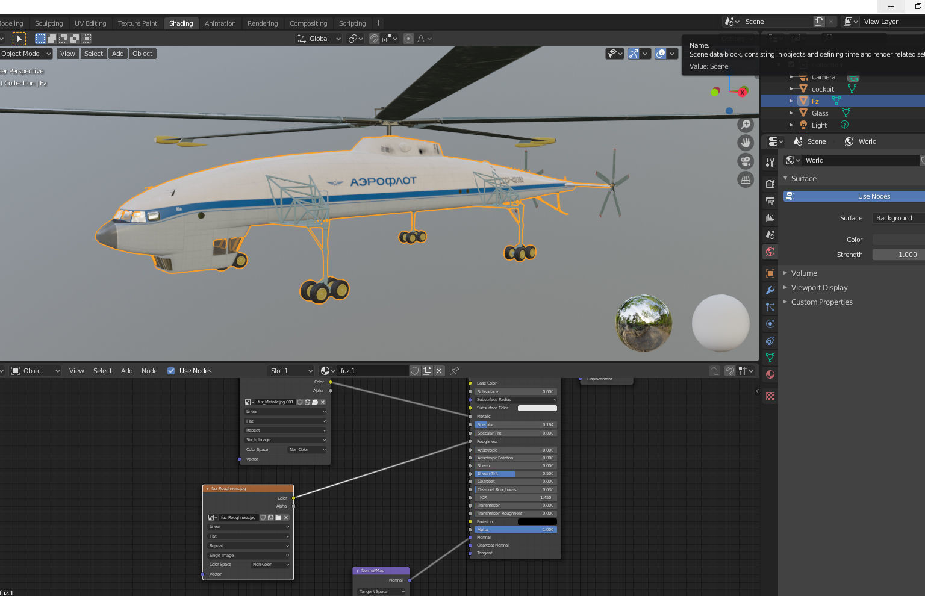925x596 pixels.
Task: Open the viewport Add menu
Action: click(118, 54)
